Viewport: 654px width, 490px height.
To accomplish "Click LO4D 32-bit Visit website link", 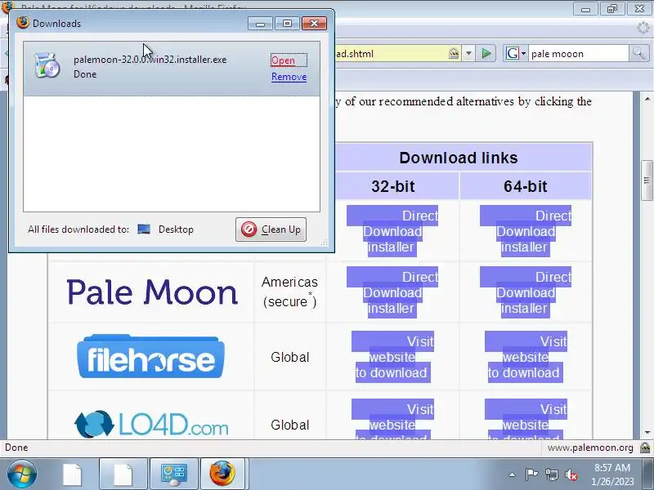I will (x=392, y=419).
